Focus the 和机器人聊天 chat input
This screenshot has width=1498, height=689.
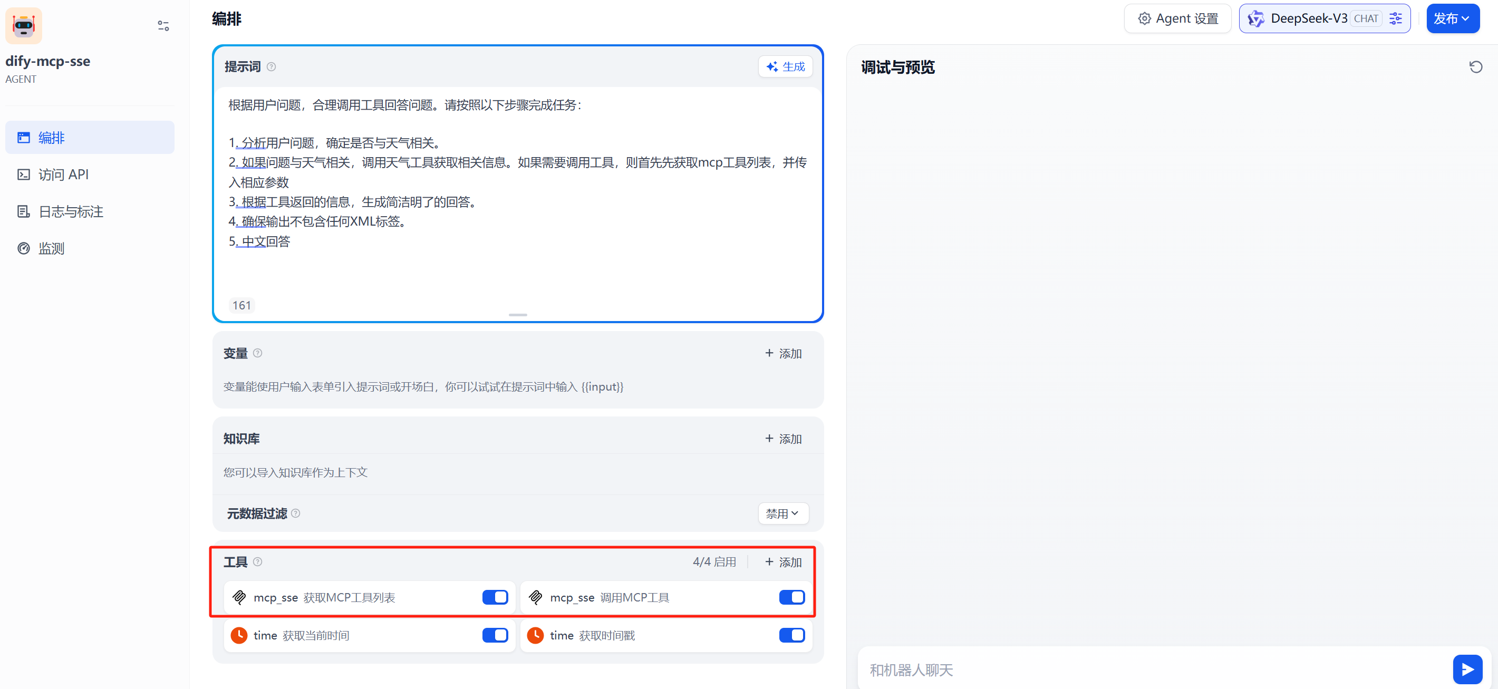click(1154, 670)
